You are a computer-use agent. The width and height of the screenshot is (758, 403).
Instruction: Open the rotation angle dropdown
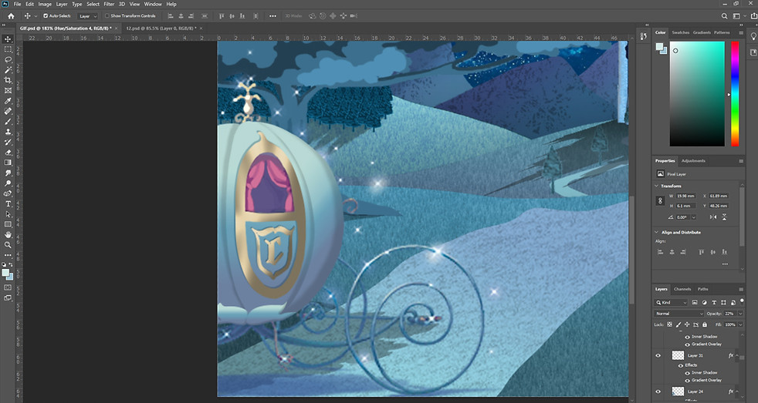click(x=694, y=217)
